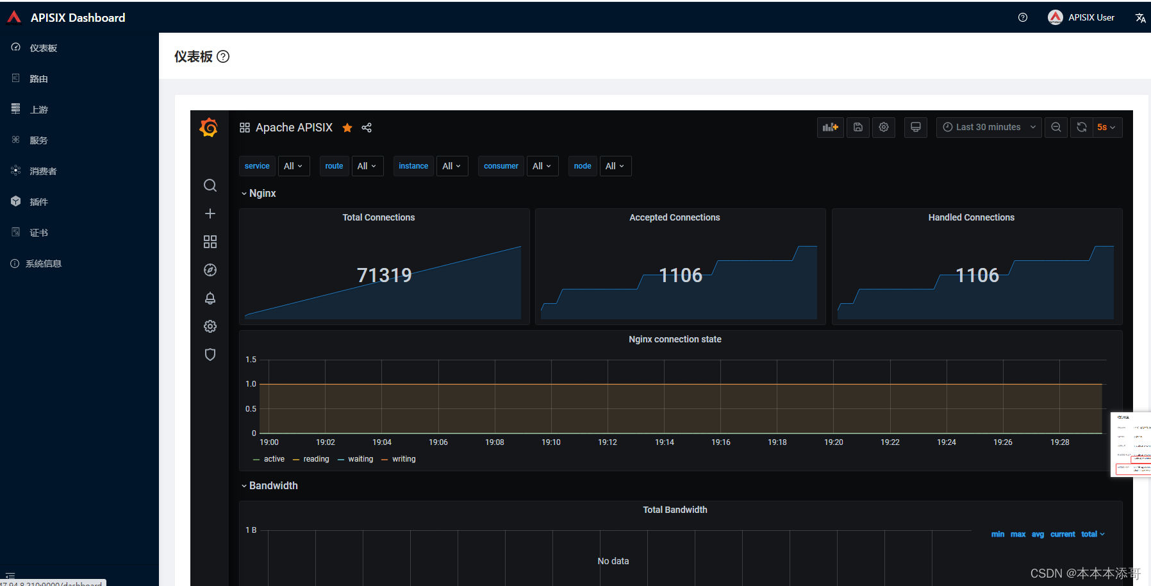
Task: Sort legend by min column
Action: point(998,534)
